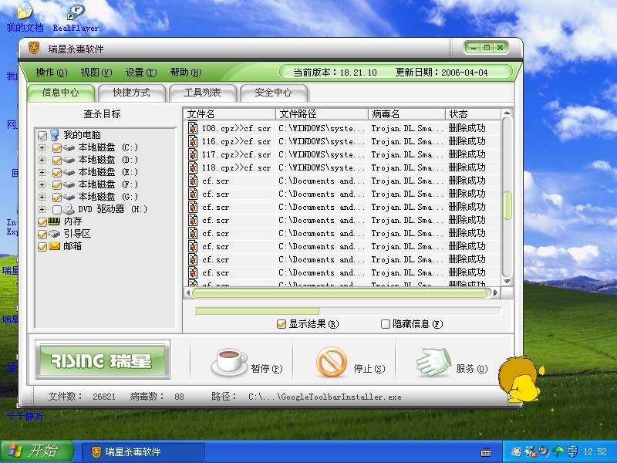Click the vertical scrollbar thumb of results list
617x463 pixels.
click(507, 205)
